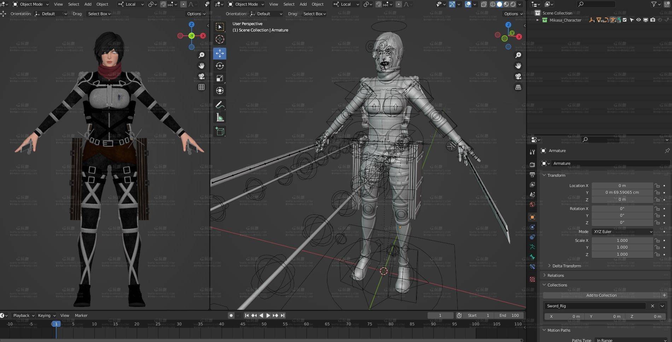
Task: Toggle camera view in right viewport
Action: click(518, 76)
